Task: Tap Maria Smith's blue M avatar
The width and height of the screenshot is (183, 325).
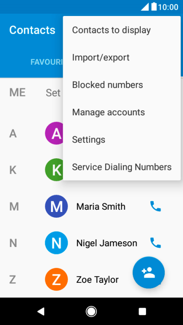Action: click(56, 206)
